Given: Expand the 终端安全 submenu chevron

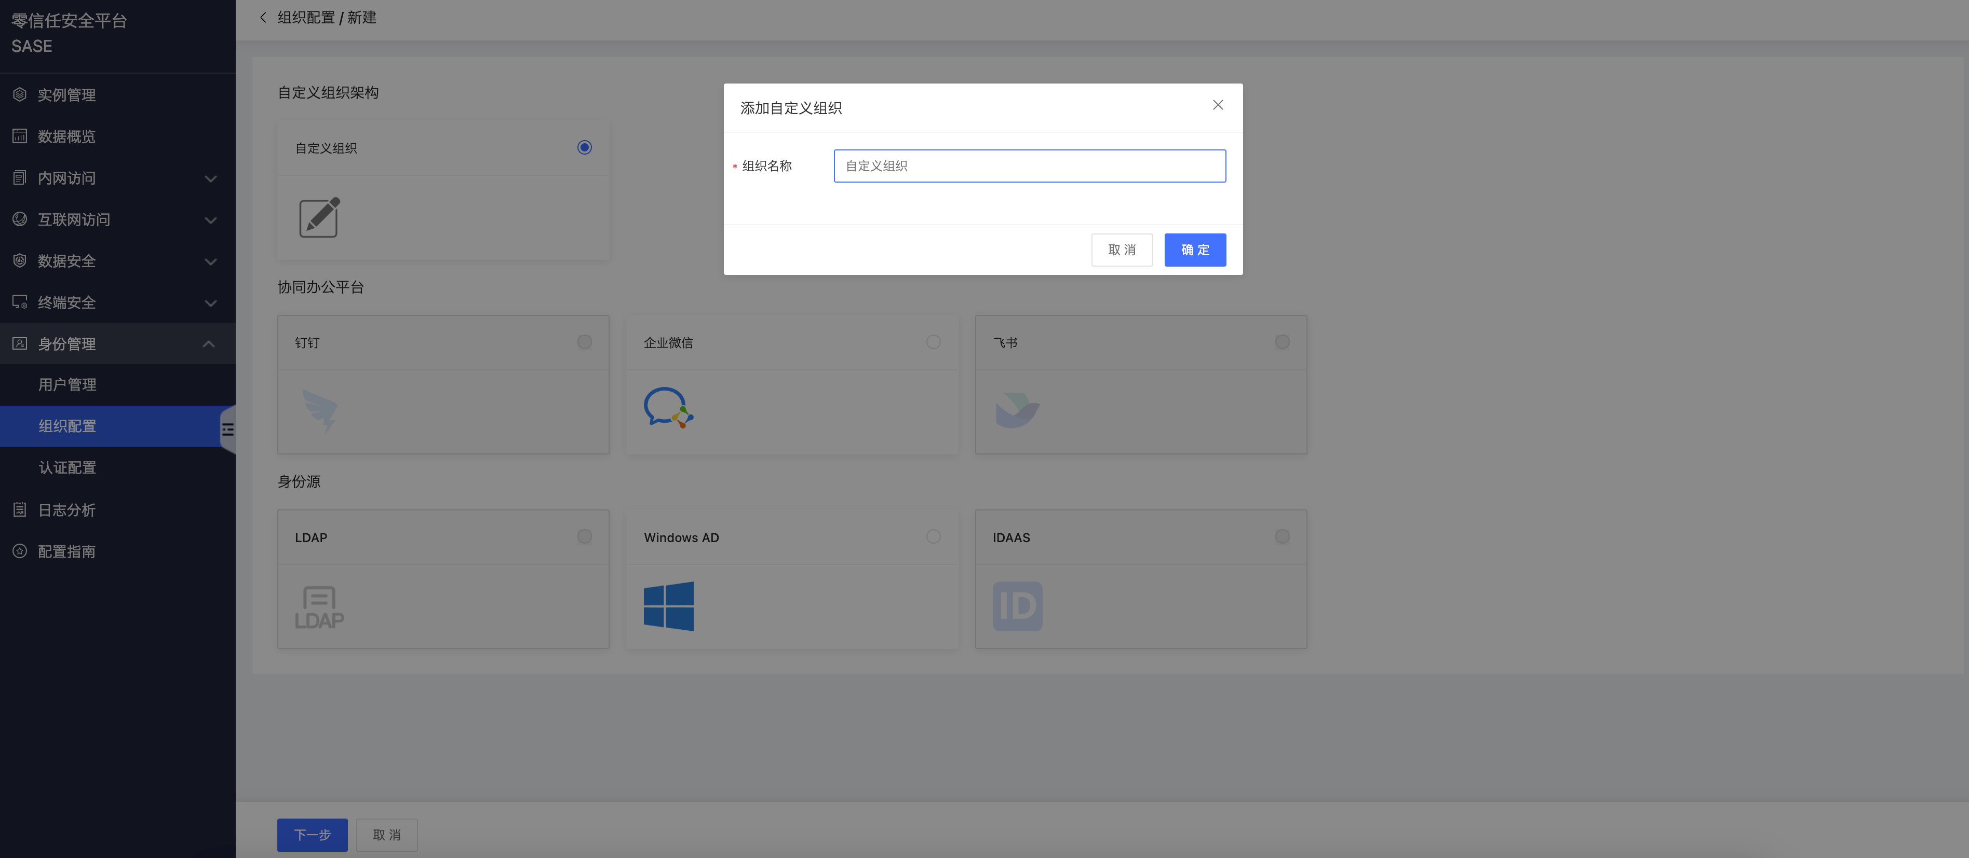Looking at the screenshot, I should coord(211,303).
